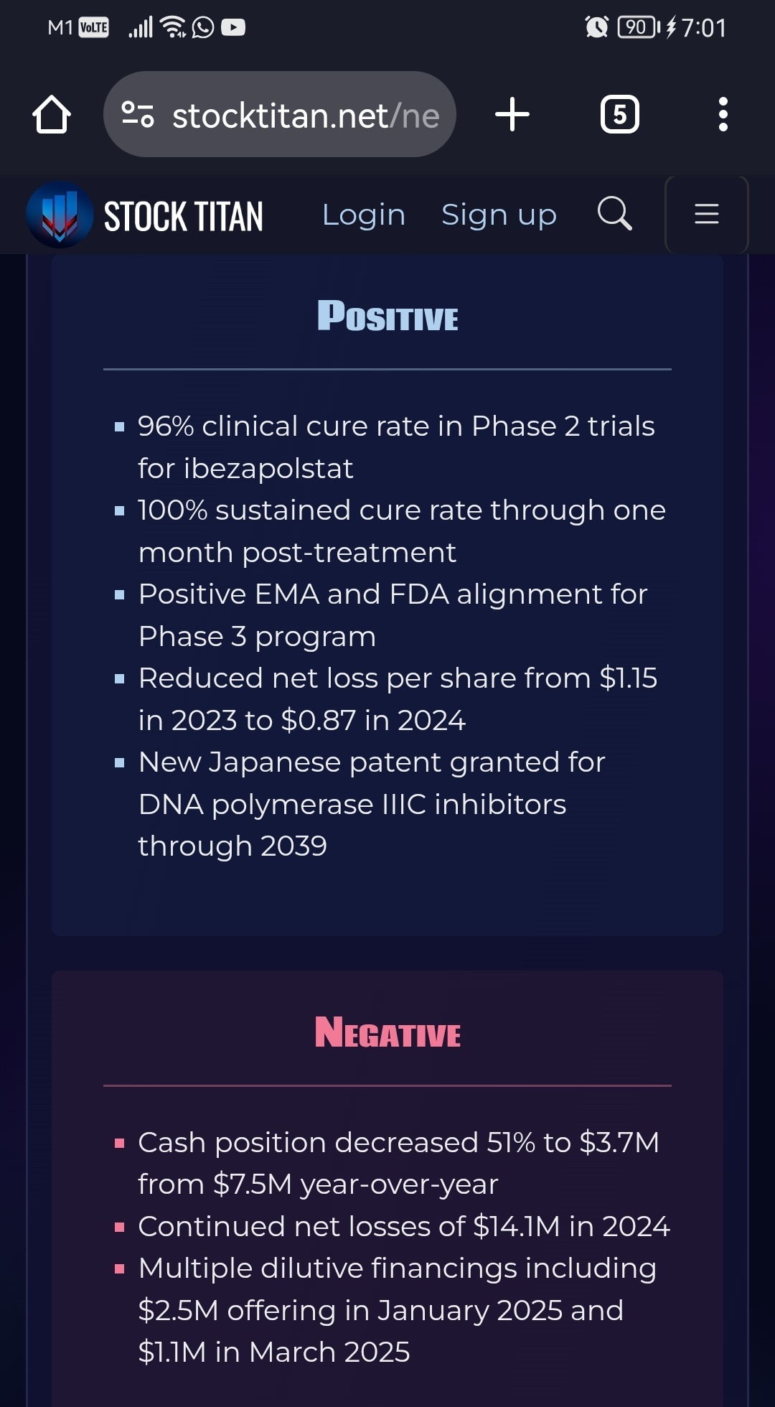The image size is (775, 1407).
Task: Expand the hamburger navigation menu
Action: [x=707, y=214]
